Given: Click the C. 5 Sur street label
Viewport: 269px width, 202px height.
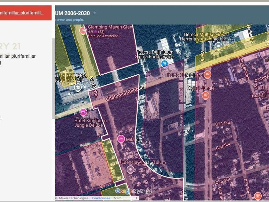Looking at the screenshot, I should [x=223, y=181].
